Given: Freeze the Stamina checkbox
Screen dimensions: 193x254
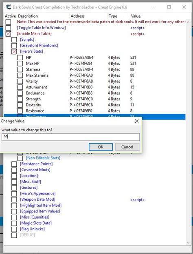Looking at the screenshot, I should pos(20,69).
